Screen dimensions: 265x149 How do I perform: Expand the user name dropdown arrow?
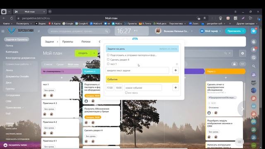coord(192,31)
